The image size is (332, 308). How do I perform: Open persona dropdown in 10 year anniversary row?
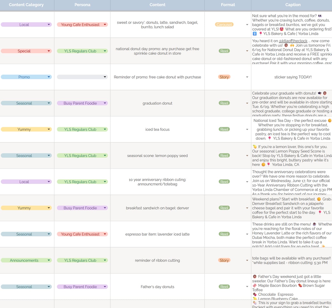[82, 182]
